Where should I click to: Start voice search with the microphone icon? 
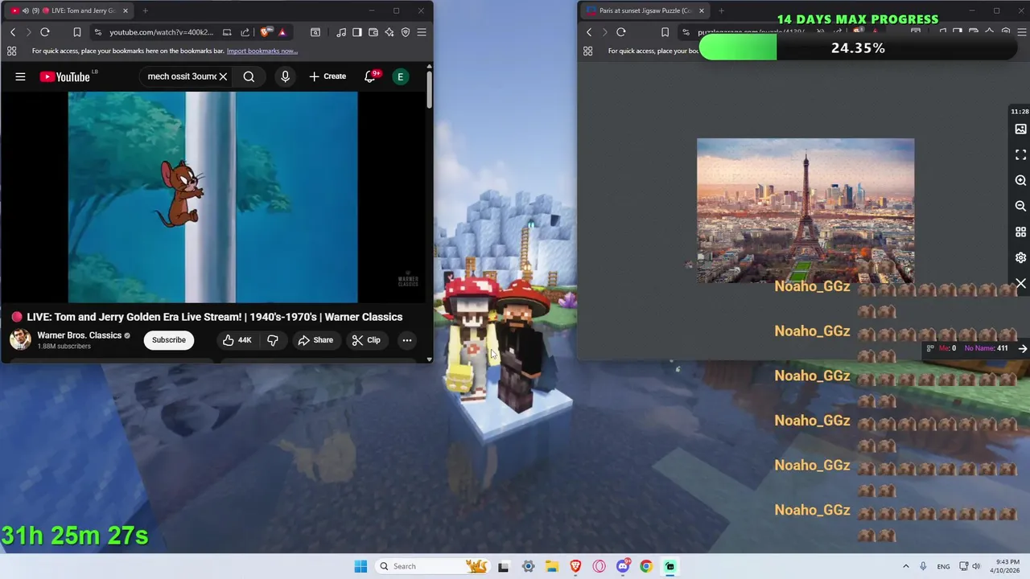click(x=285, y=76)
